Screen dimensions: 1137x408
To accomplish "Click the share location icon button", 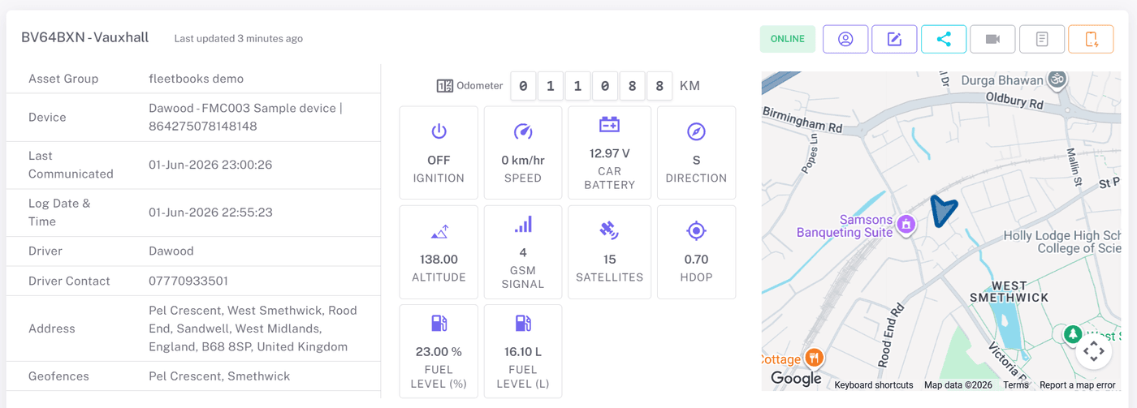I will 944,39.
